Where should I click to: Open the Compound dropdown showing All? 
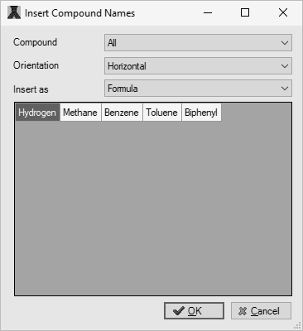click(x=198, y=43)
